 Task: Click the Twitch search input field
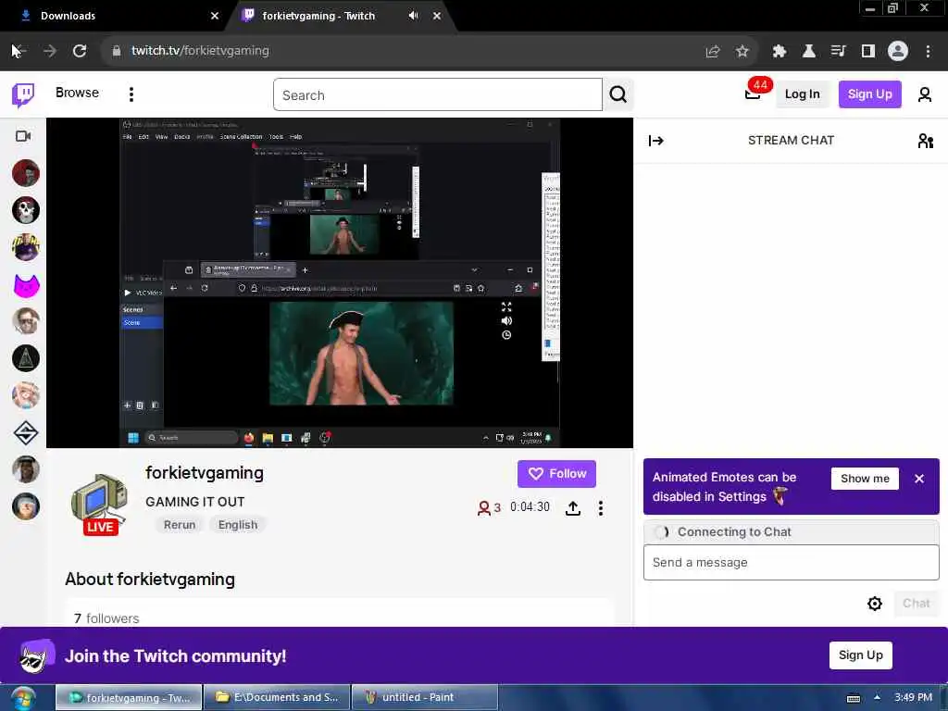click(438, 95)
